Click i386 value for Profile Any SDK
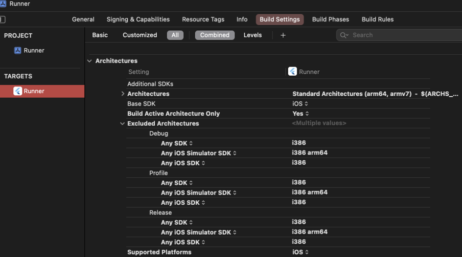The image size is (462, 257). click(299, 182)
